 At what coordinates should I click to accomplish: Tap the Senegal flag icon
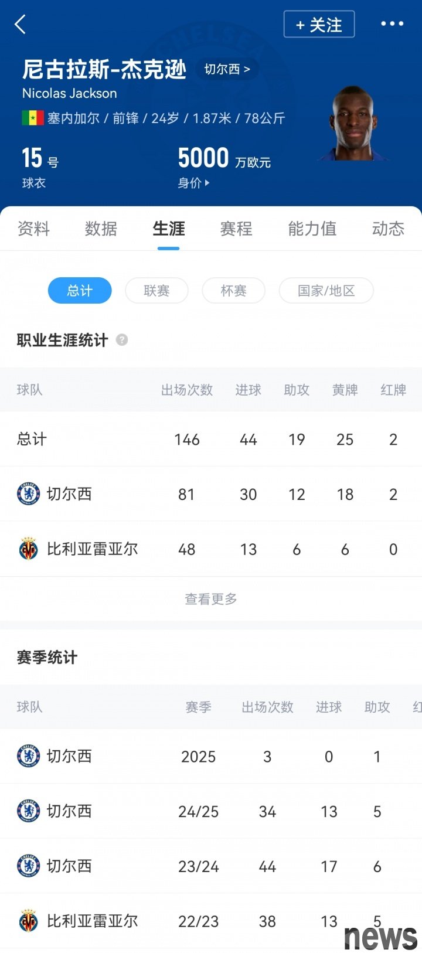coord(33,118)
